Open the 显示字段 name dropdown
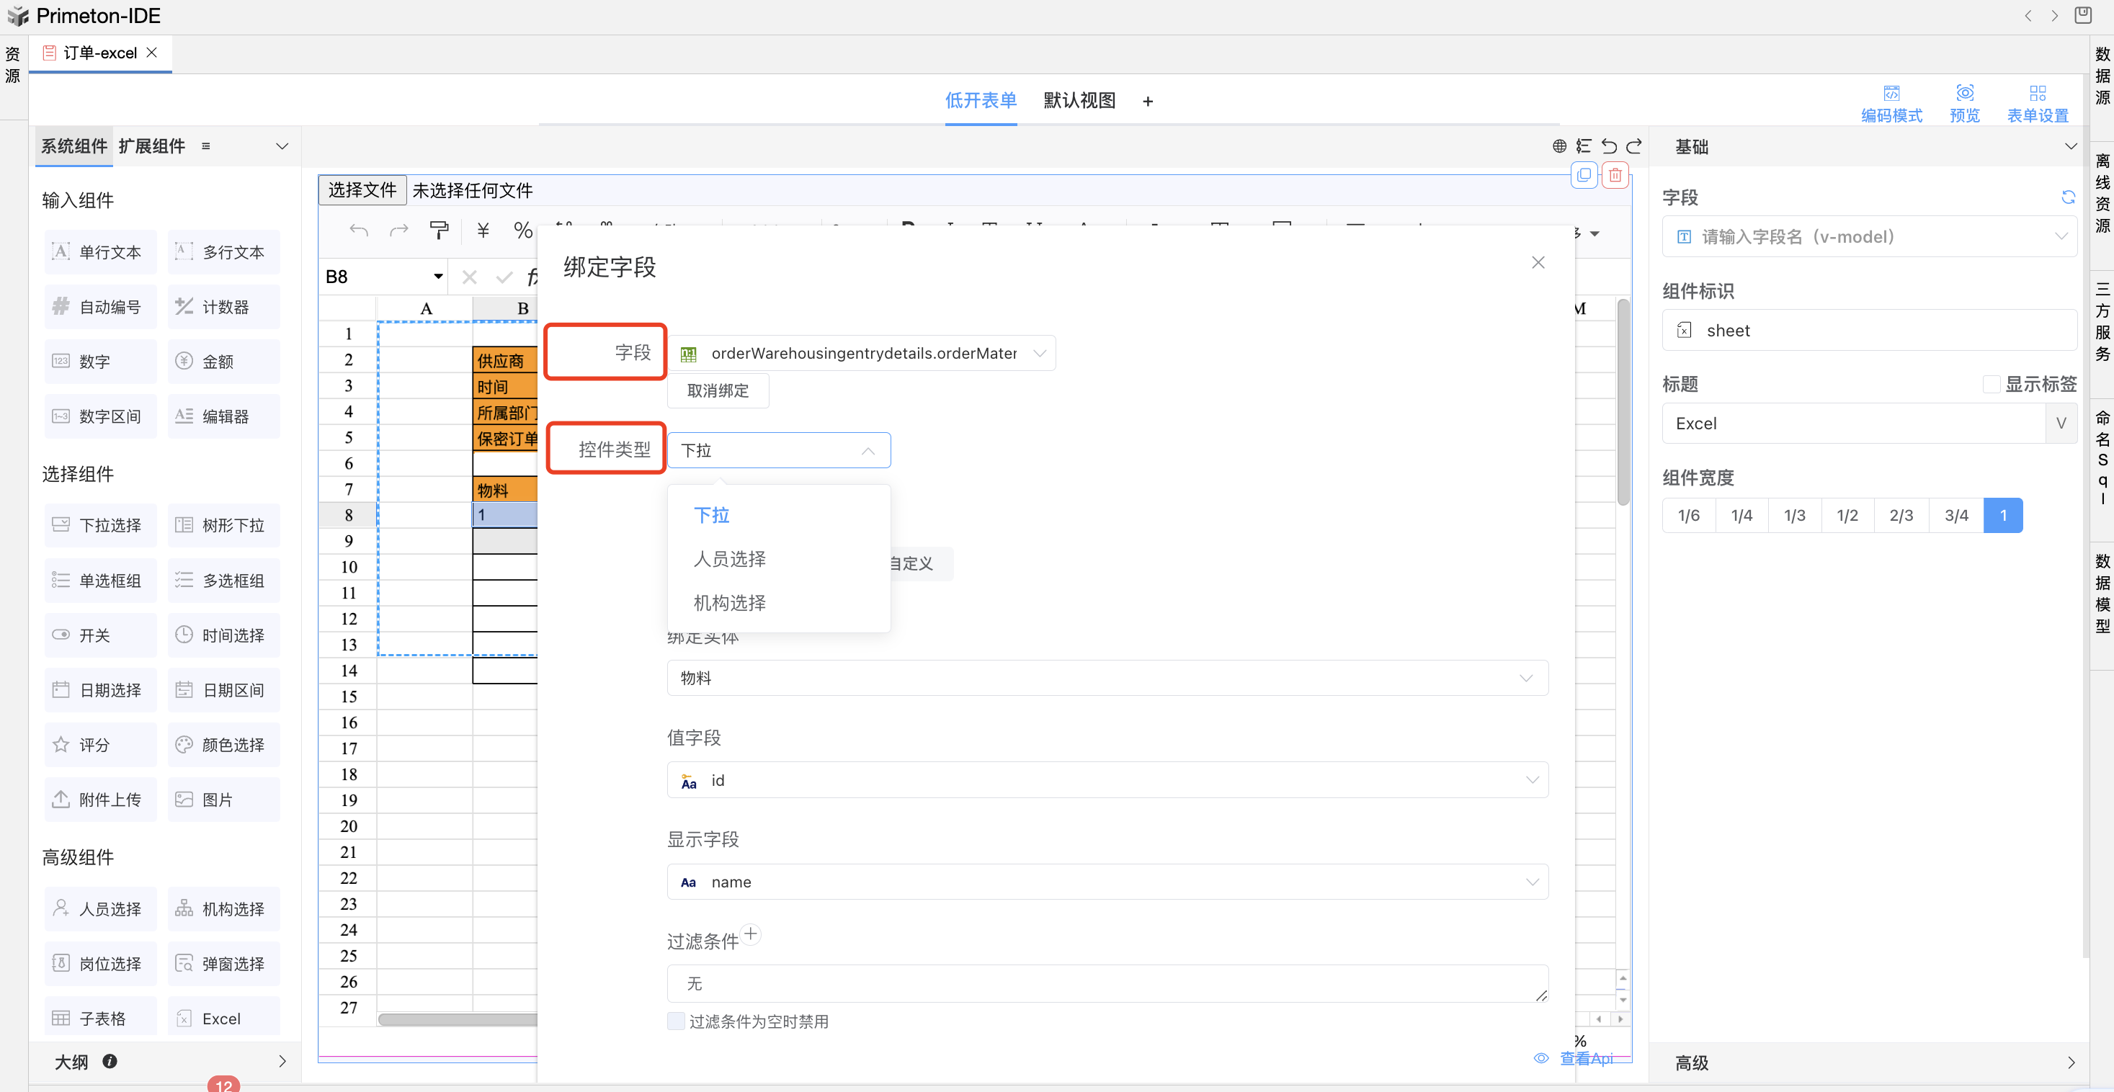 (1106, 882)
